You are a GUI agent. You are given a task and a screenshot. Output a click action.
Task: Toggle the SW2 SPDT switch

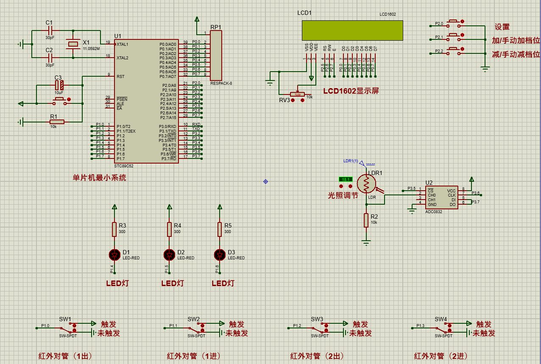(195, 328)
